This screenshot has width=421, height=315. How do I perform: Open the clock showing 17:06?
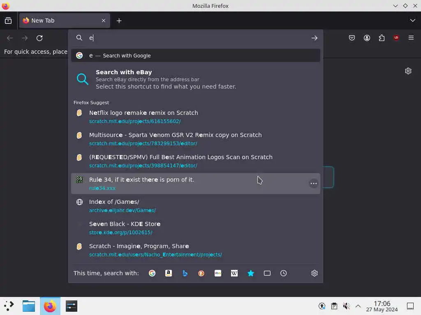(382, 306)
